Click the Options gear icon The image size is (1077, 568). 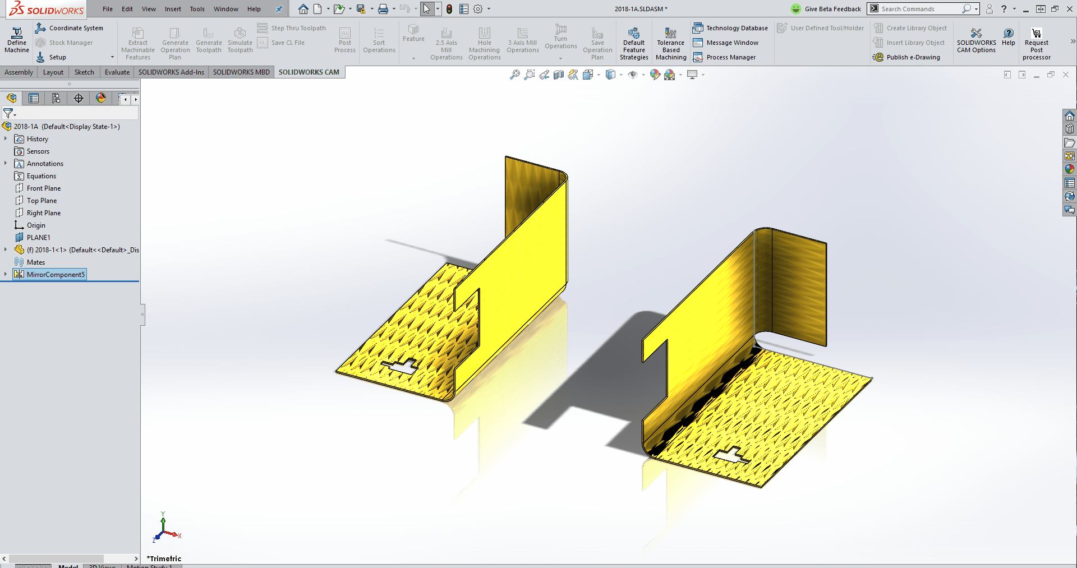pos(478,9)
